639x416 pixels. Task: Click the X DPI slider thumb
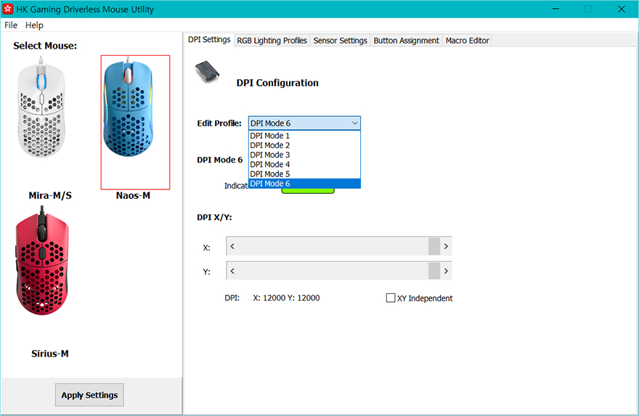434,246
